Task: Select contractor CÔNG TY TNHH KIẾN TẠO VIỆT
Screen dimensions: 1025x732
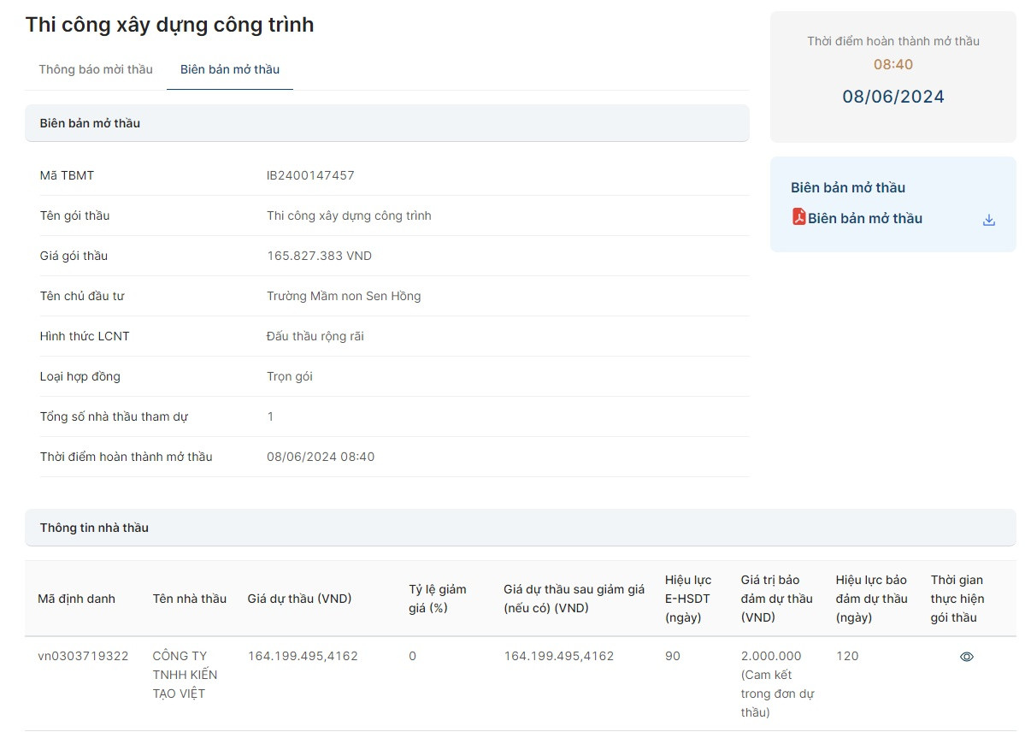Action: 185,675
